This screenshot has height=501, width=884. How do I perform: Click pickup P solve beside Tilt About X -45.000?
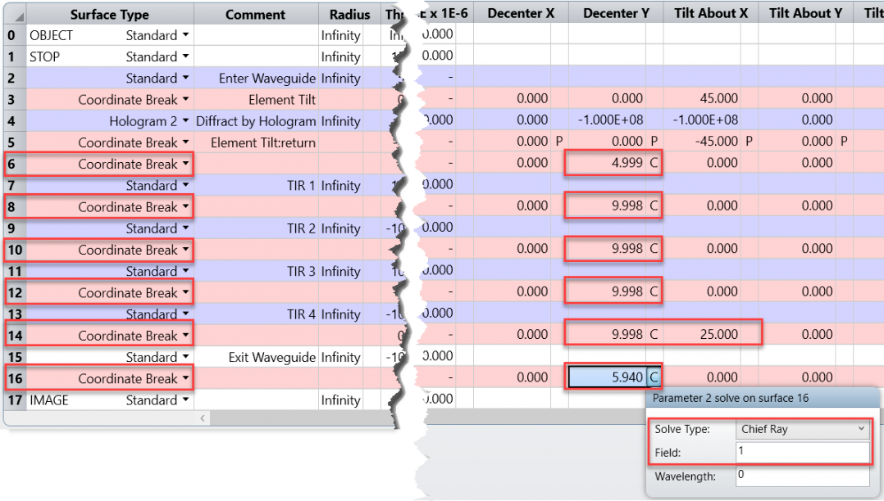click(x=749, y=142)
